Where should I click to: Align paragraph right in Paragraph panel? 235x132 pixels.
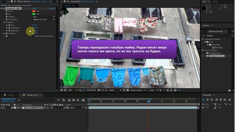pyautogui.click(x=211, y=100)
